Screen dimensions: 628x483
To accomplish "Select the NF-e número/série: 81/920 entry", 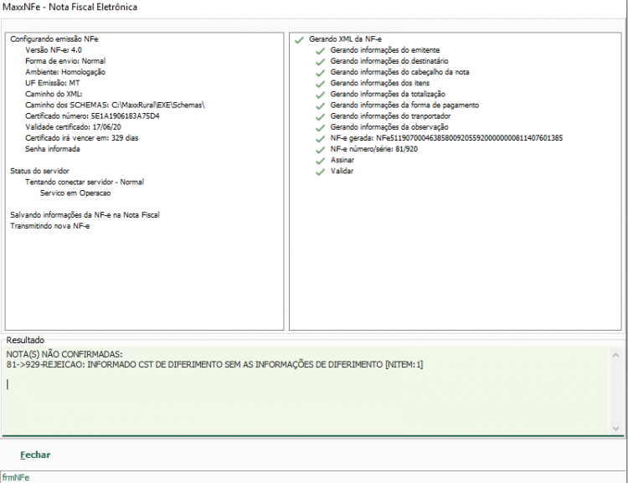I will pyautogui.click(x=374, y=149).
